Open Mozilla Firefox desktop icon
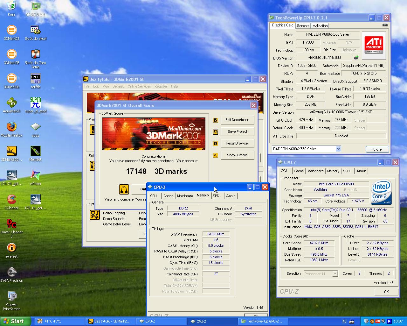 pos(11,129)
